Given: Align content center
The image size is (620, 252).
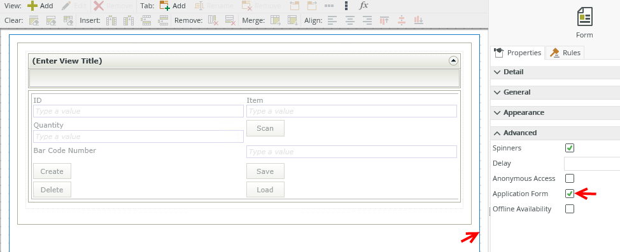Looking at the screenshot, I should (350, 20).
